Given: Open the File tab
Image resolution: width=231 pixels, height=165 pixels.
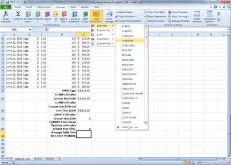Looking at the screenshot, I should click(6, 7).
